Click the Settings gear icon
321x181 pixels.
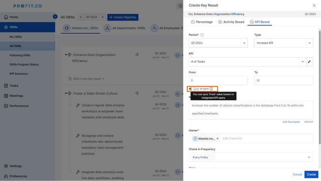pos(6,166)
